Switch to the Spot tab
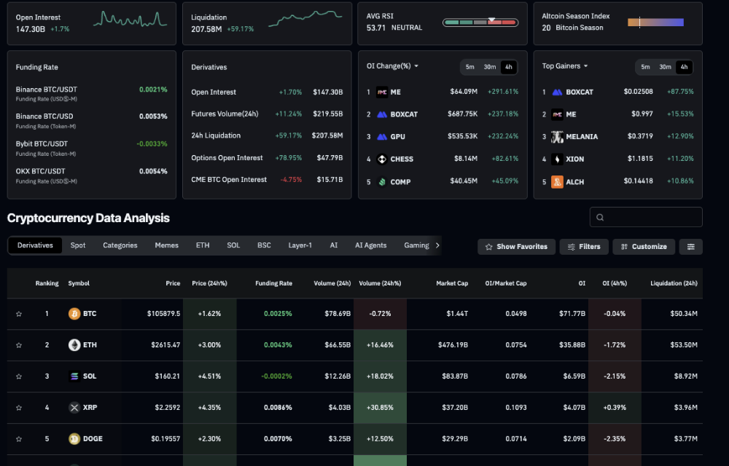The width and height of the screenshot is (729, 466). pos(78,245)
